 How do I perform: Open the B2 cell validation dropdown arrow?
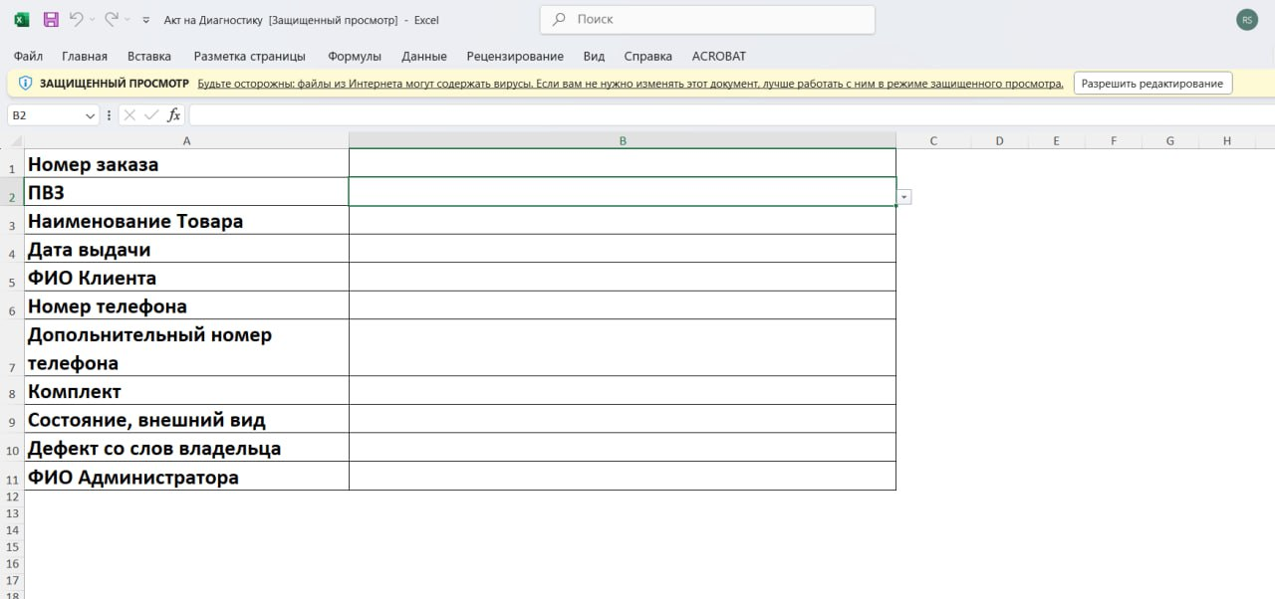(903, 197)
